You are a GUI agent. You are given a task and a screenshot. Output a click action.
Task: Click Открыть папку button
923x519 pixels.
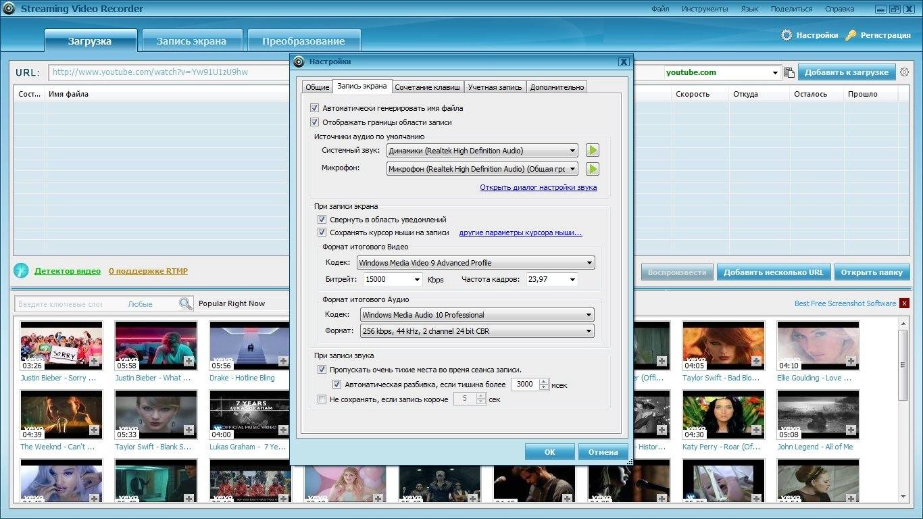coord(872,272)
